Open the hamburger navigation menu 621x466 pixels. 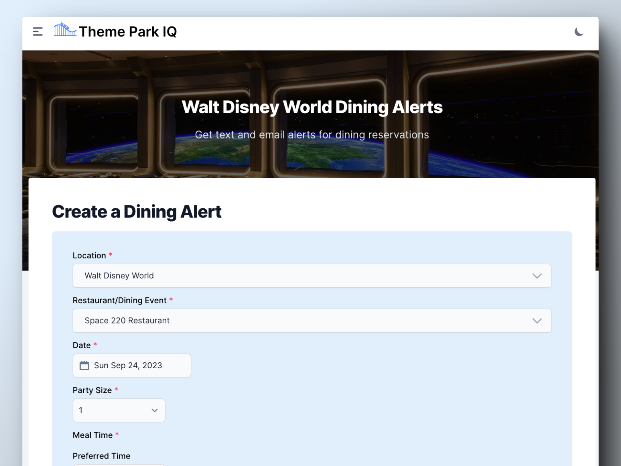pyautogui.click(x=38, y=32)
